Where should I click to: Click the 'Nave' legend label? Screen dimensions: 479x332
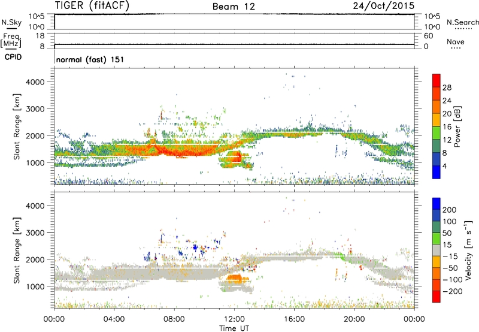[x=456, y=41]
